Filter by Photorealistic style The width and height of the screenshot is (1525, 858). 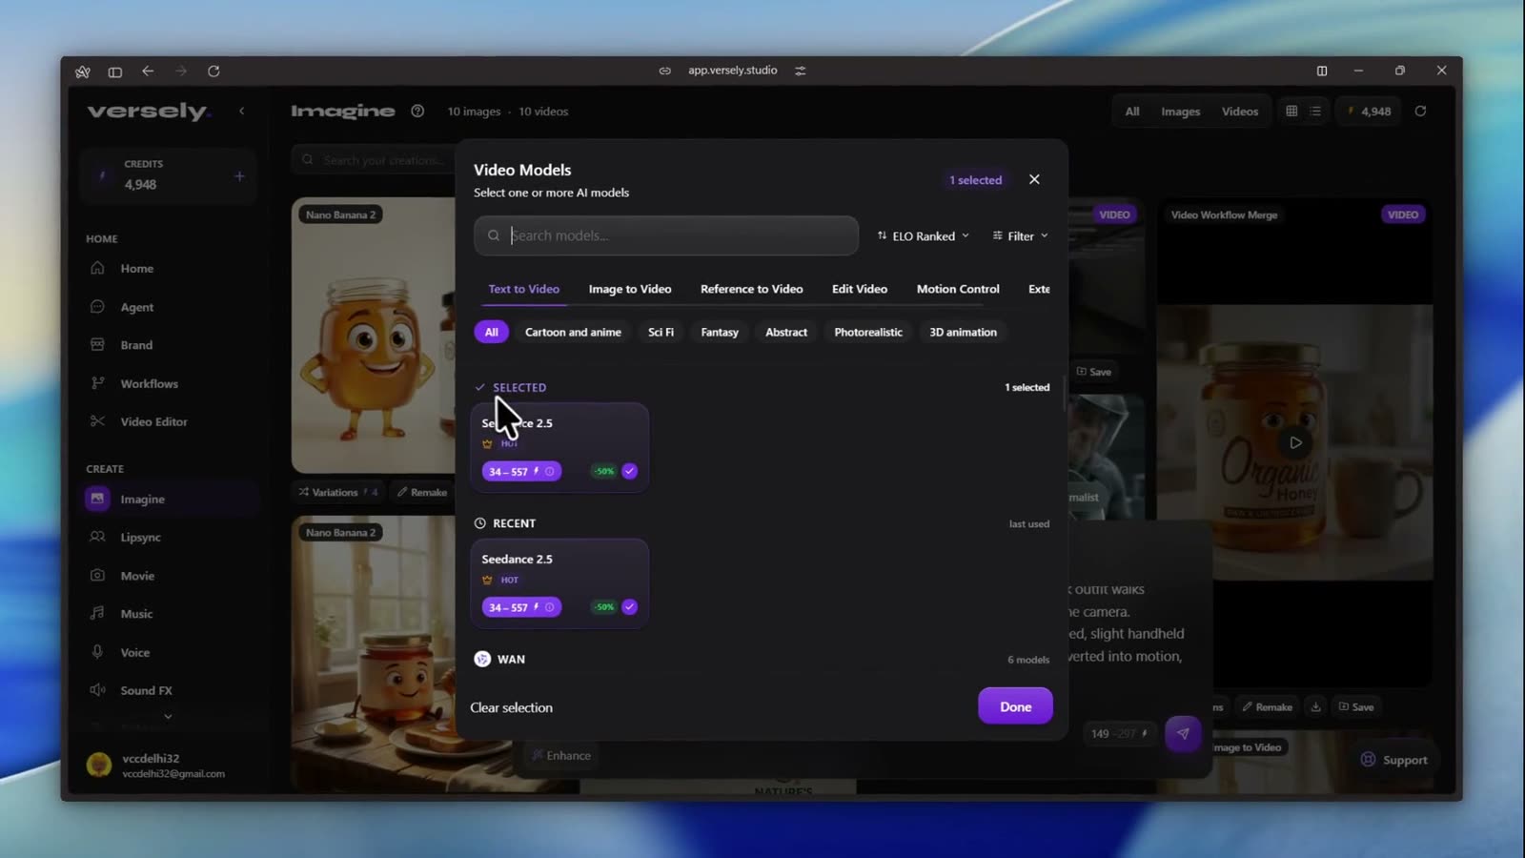tap(868, 332)
